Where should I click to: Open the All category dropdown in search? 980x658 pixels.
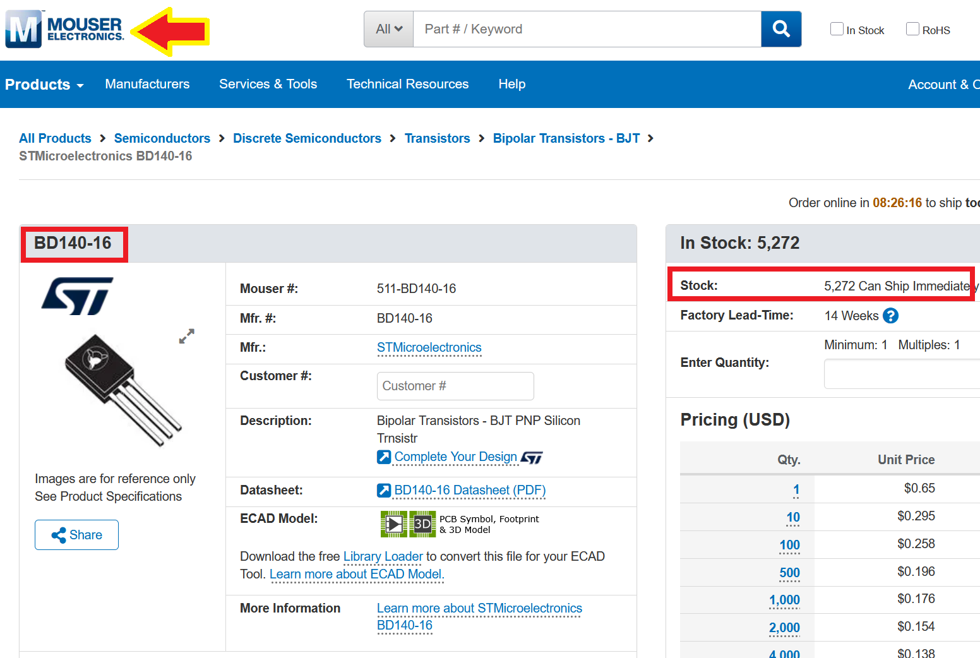(x=389, y=29)
